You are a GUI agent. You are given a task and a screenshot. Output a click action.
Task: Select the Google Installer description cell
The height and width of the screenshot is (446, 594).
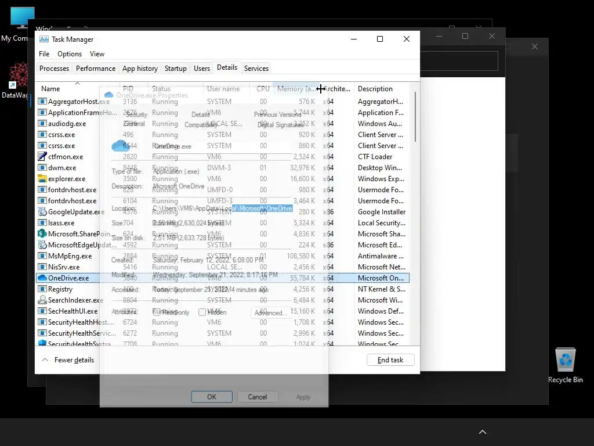382,211
